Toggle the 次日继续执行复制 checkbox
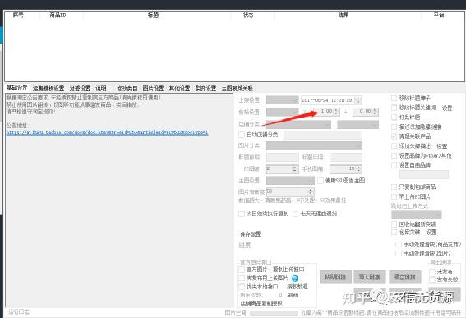466x318 pixels. (242, 214)
